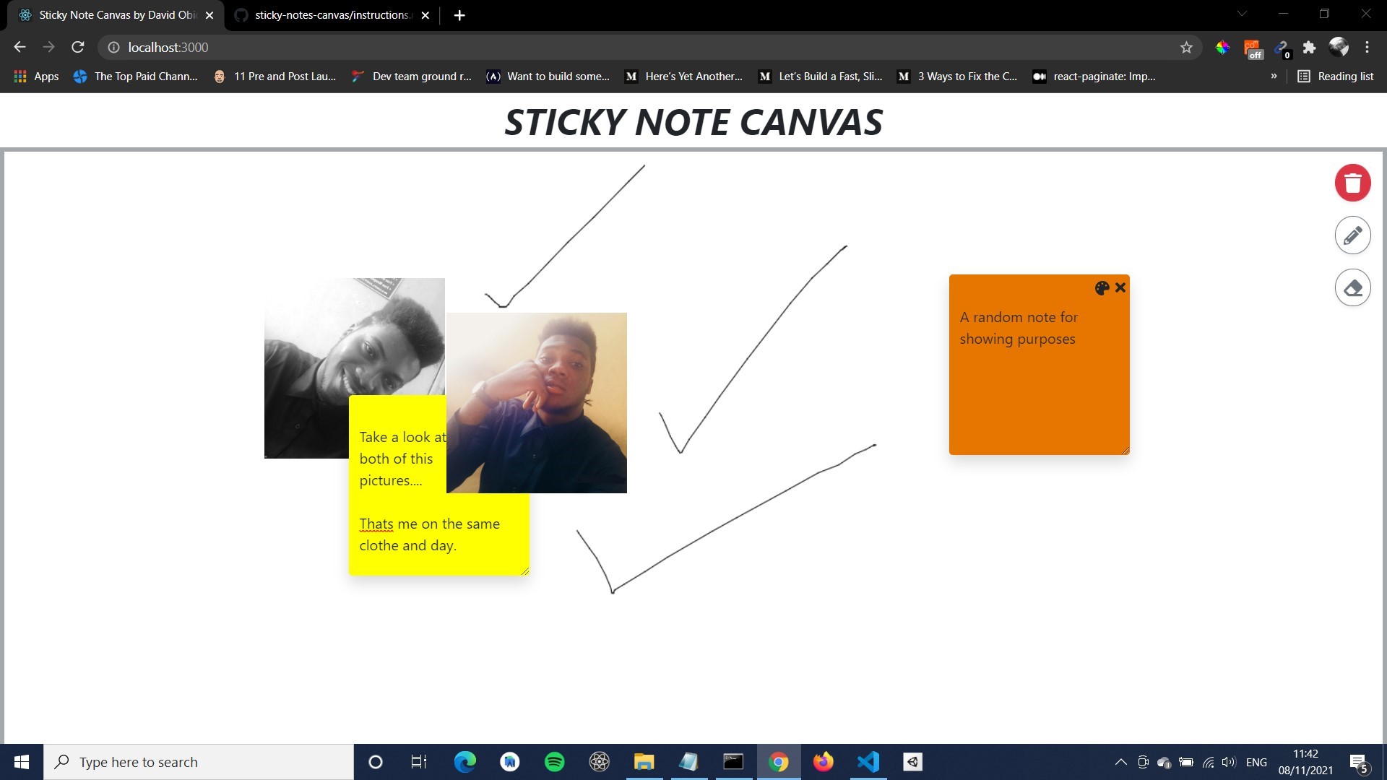Click the red trash clear-canvas button
1387x780 pixels.
click(x=1352, y=183)
